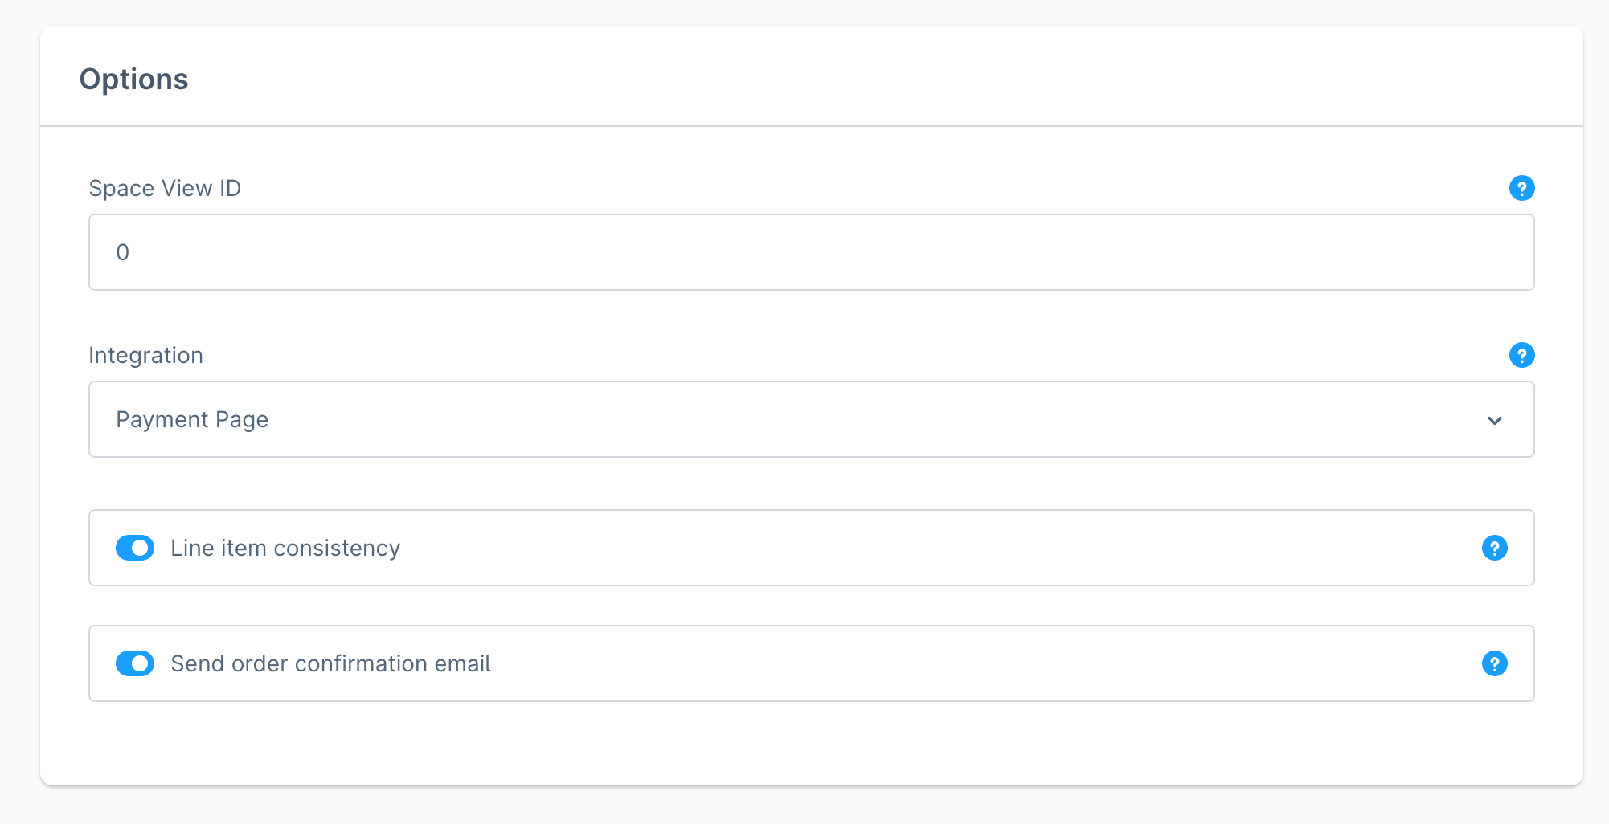Click the Integration field label

click(x=145, y=355)
